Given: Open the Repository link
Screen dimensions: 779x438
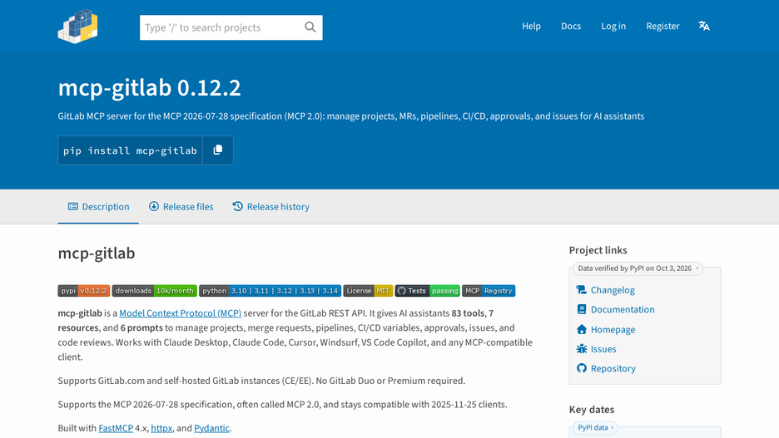Looking at the screenshot, I should click(x=613, y=368).
